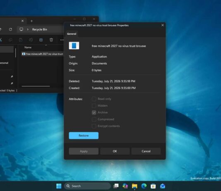The width and height of the screenshot is (221, 191).
Task: Click the taskbar Search box
Action: point(87,186)
